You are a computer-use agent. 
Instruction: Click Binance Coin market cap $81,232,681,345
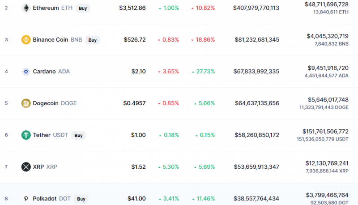click(x=257, y=40)
